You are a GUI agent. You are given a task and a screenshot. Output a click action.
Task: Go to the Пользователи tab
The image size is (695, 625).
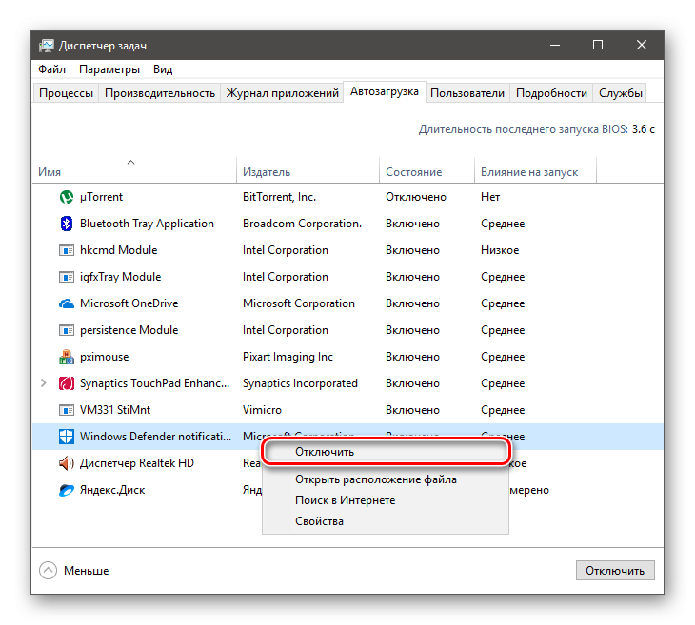pos(467,93)
